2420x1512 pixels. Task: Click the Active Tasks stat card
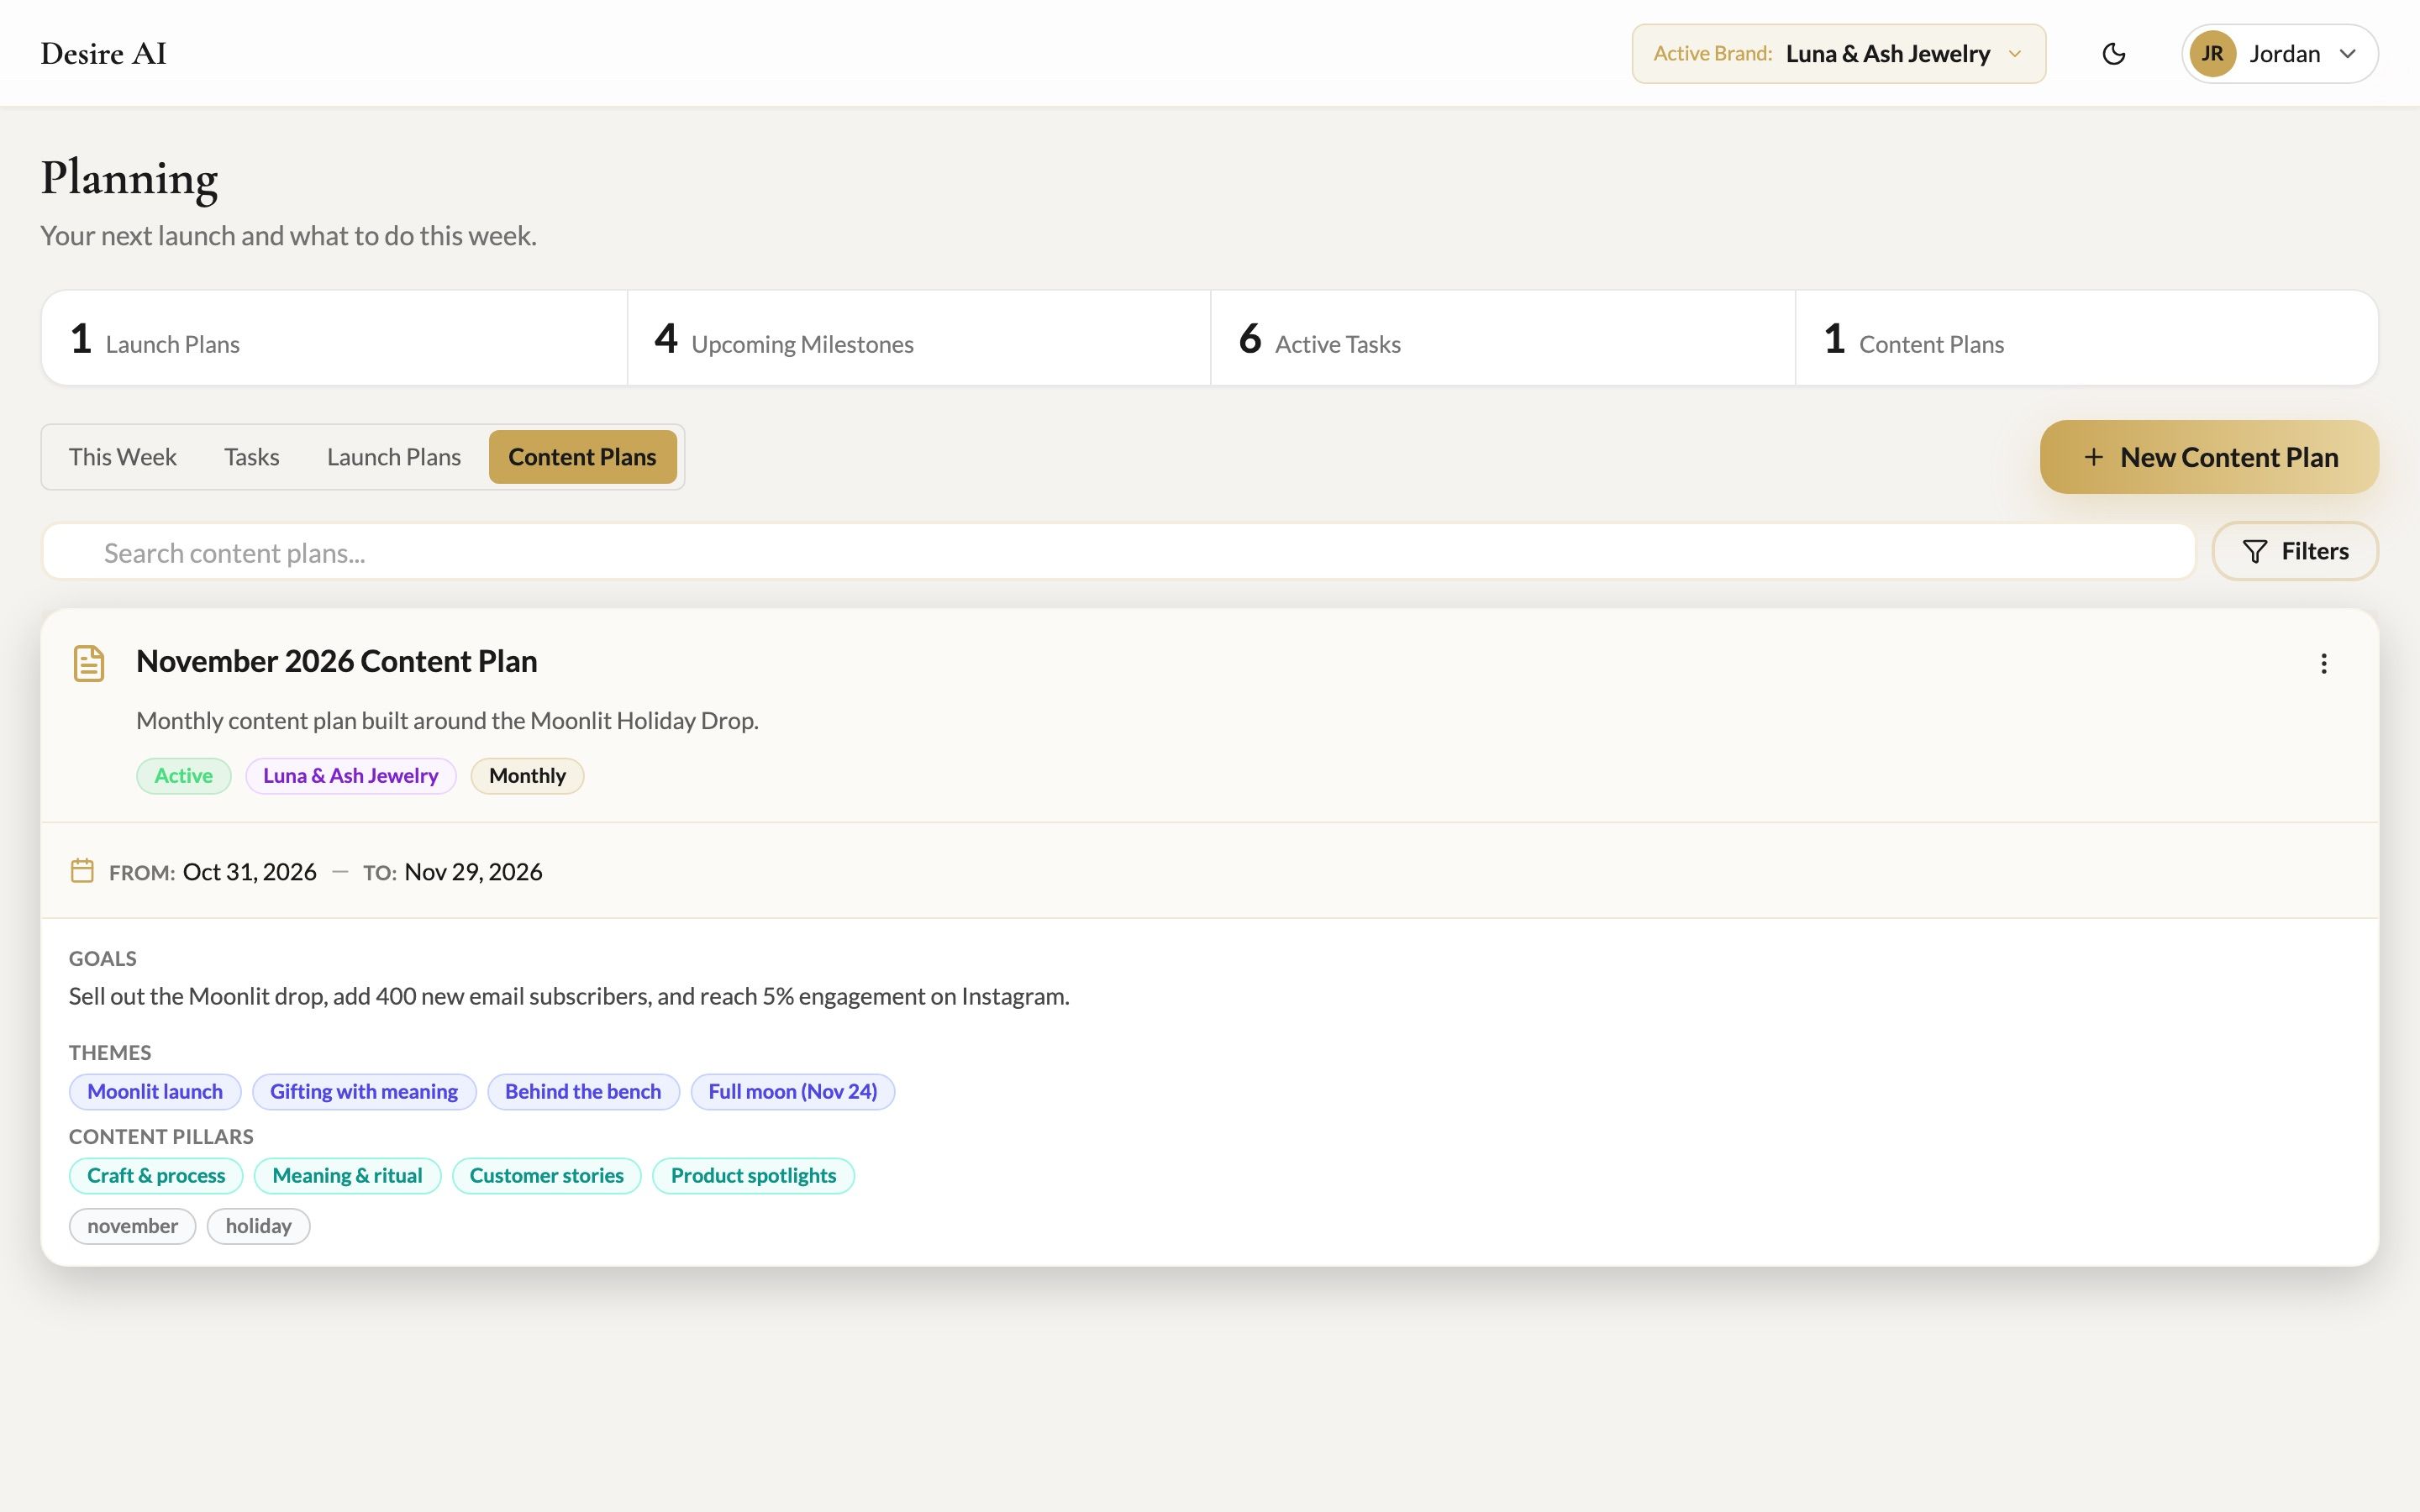coord(1503,338)
